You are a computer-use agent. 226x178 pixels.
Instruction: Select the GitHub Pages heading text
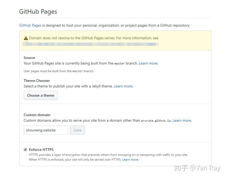(38, 12)
